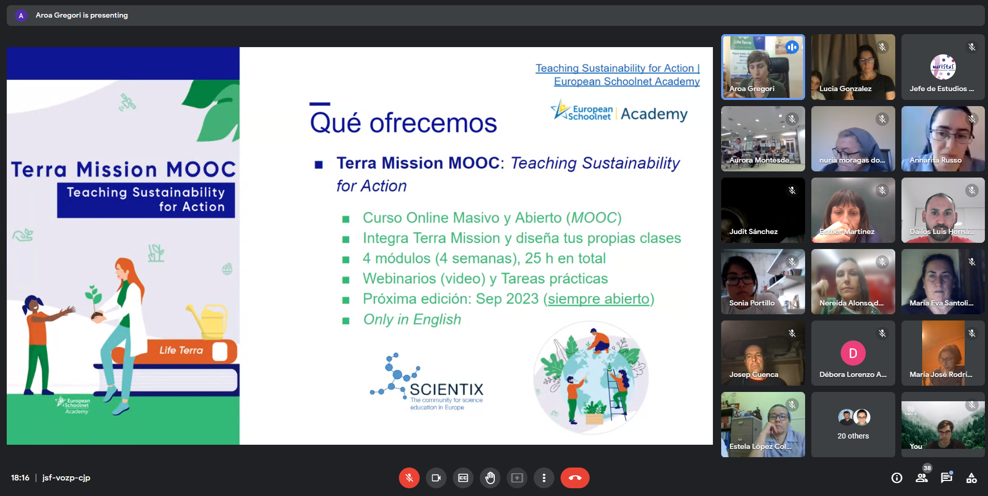This screenshot has width=988, height=496.
Task: Click the meeting code jsf-vozp-cjp
Action: 66,478
